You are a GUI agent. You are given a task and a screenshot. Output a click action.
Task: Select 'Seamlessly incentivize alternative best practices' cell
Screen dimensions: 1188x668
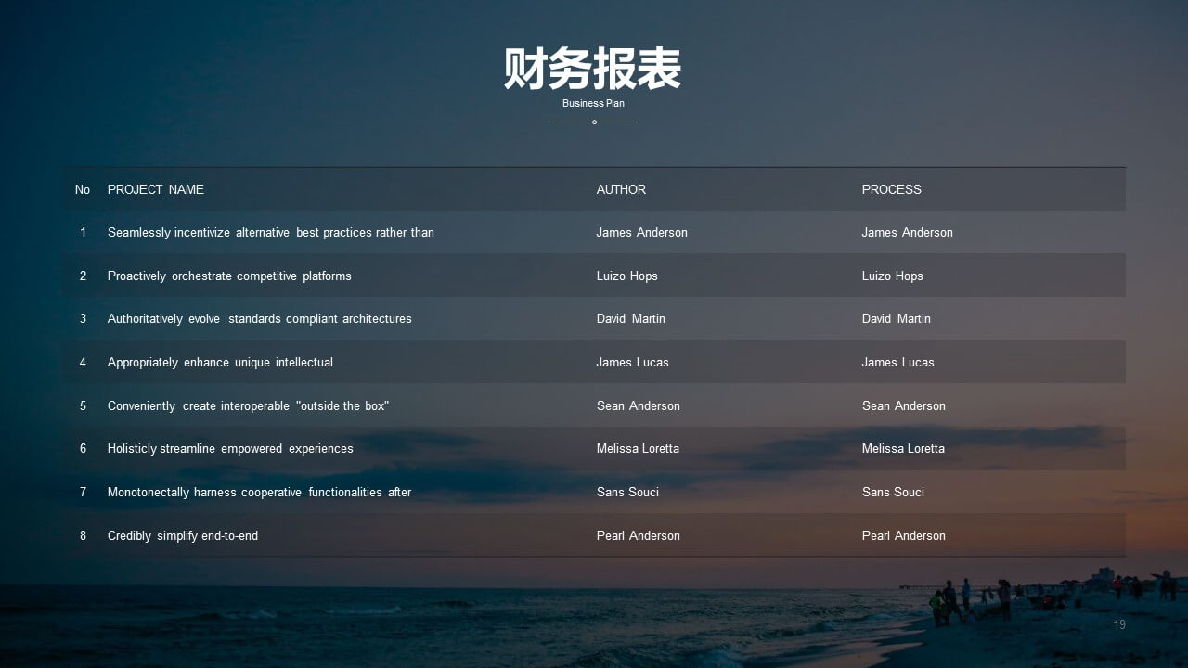(x=271, y=233)
